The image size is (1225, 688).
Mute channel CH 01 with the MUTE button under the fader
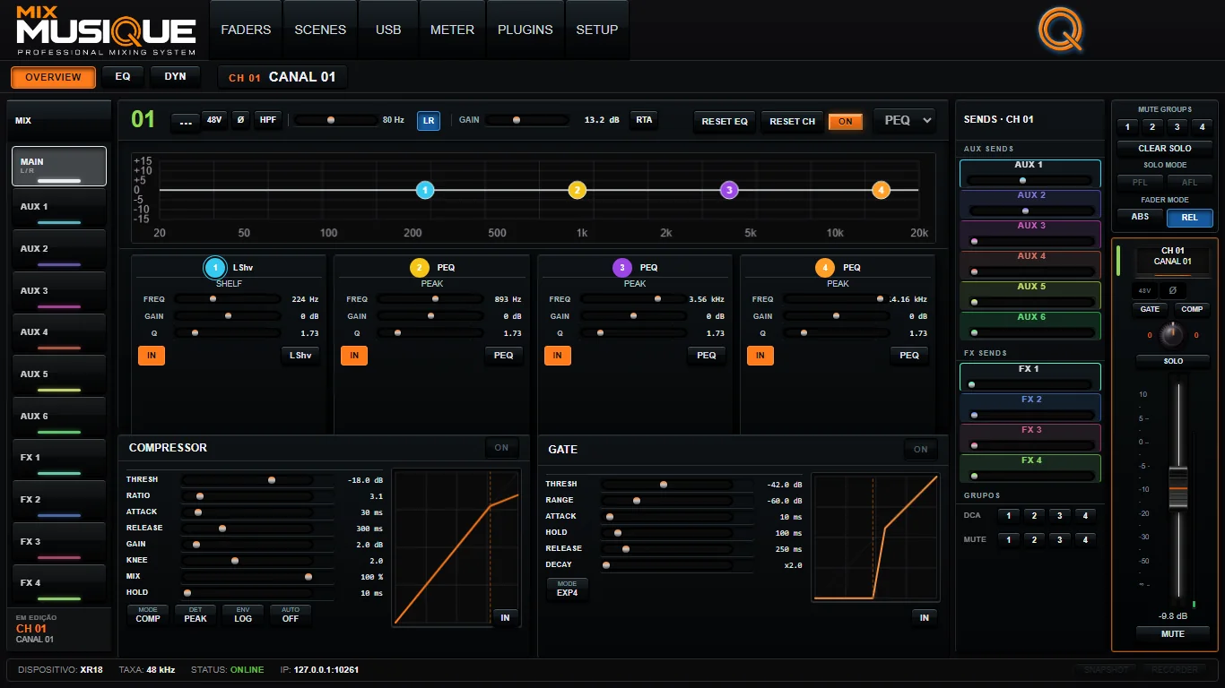(x=1173, y=633)
